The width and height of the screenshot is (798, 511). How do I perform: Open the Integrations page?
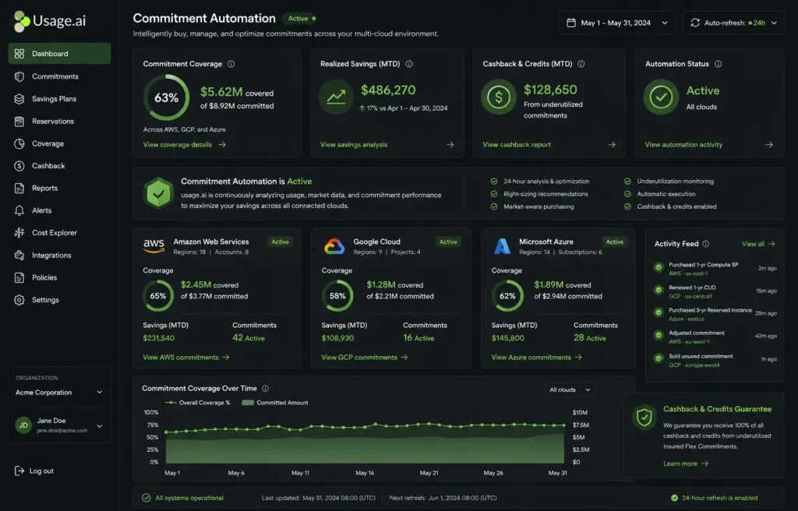pyautogui.click(x=59, y=255)
